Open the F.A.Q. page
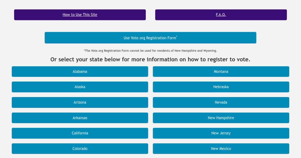Viewport: 301px width, 158px height. click(221, 15)
